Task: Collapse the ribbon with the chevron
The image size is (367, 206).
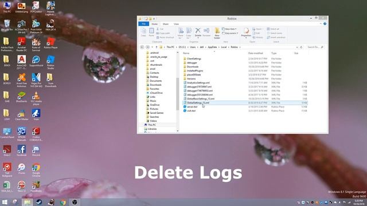Action: pyautogui.click(x=321, y=24)
